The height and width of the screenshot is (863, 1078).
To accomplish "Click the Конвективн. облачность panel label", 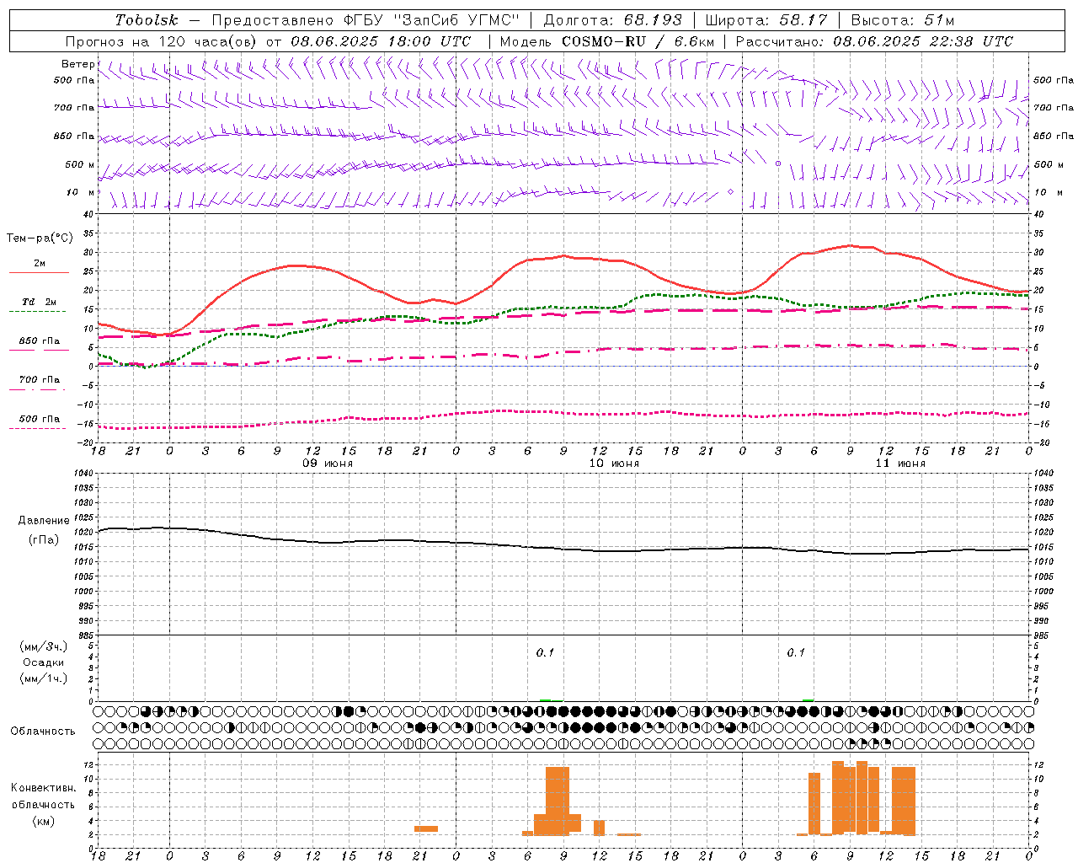I will coord(43,796).
